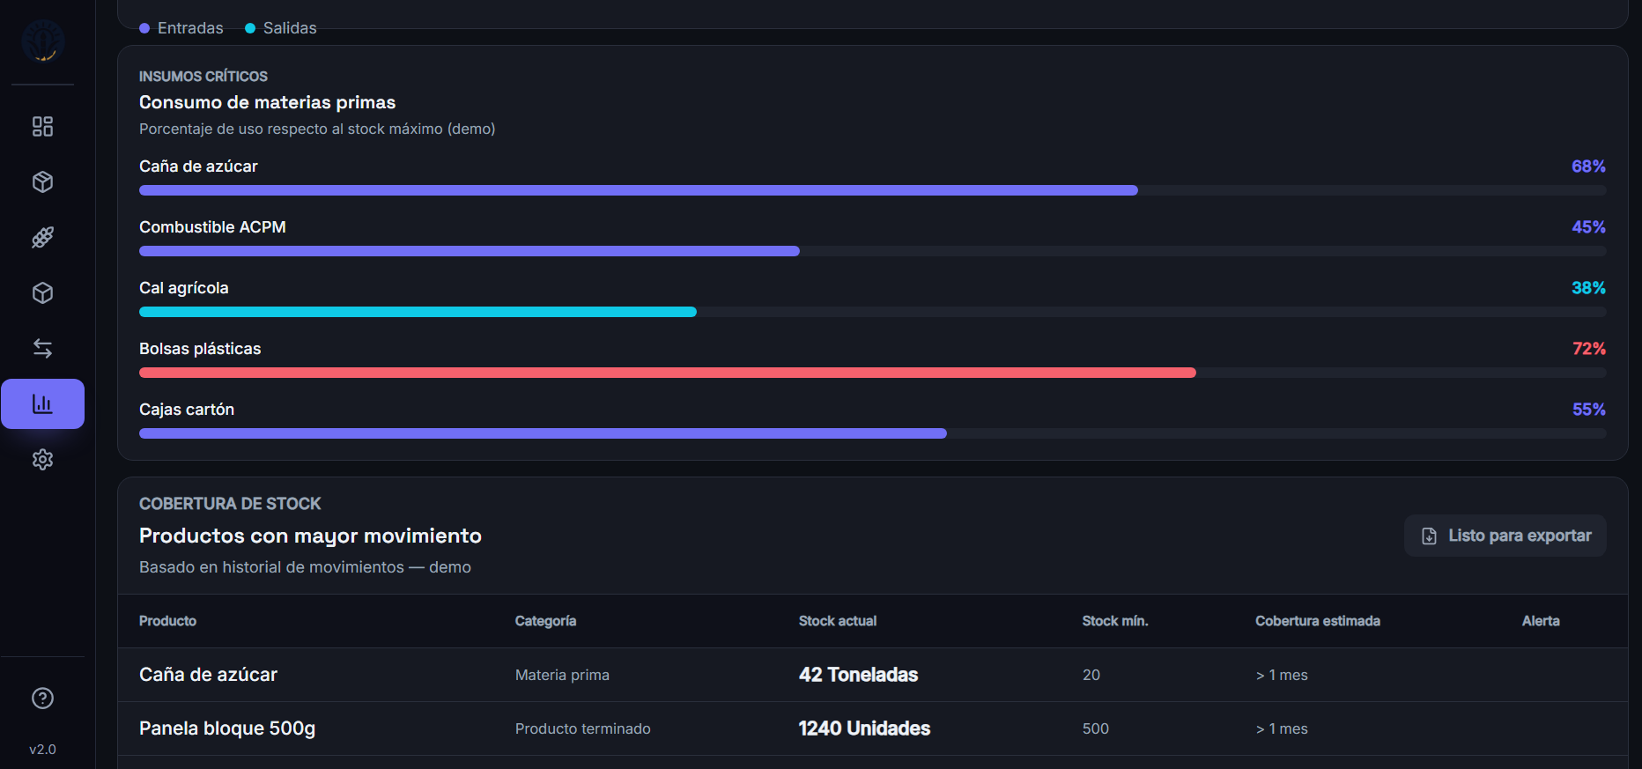This screenshot has height=769, width=1642.
Task: Click the export file icon
Action: coord(1429,536)
